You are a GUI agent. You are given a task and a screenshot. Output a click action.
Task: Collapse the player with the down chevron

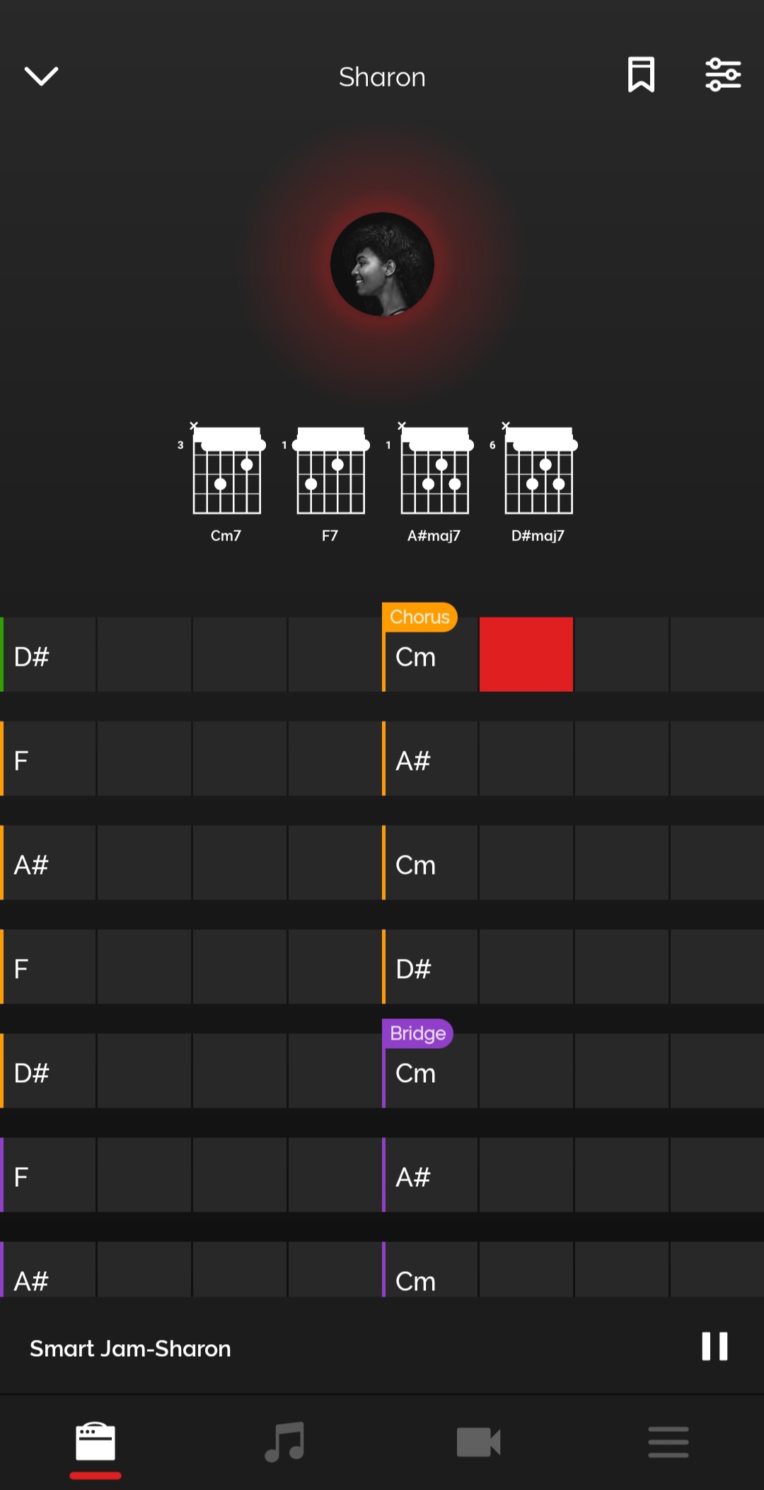pyautogui.click(x=41, y=76)
